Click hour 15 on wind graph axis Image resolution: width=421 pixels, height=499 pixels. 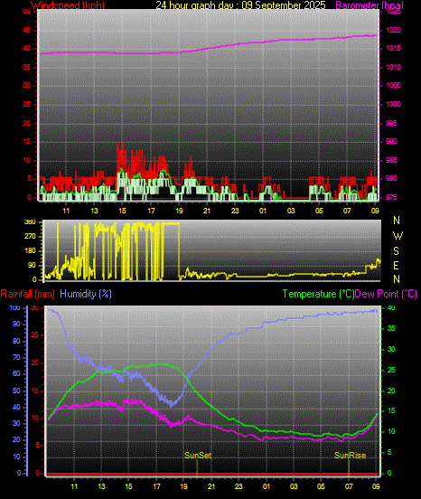[123, 211]
